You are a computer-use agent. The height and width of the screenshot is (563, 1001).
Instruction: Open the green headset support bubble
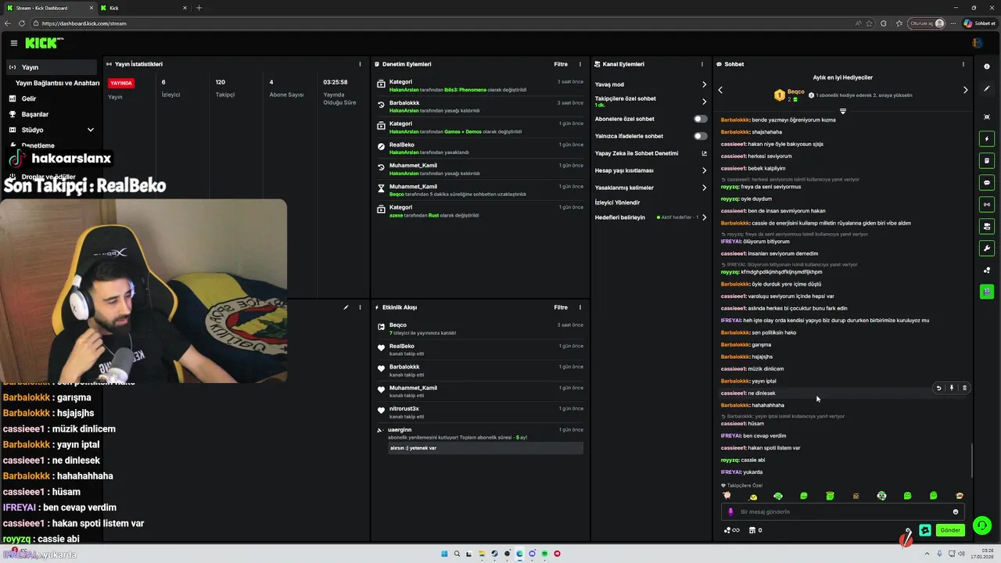click(983, 525)
